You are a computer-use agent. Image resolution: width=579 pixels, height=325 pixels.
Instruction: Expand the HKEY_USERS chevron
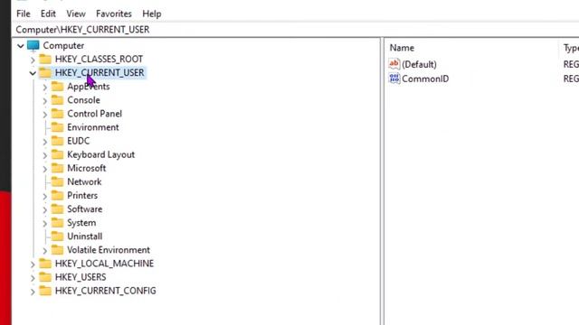pyautogui.click(x=33, y=278)
